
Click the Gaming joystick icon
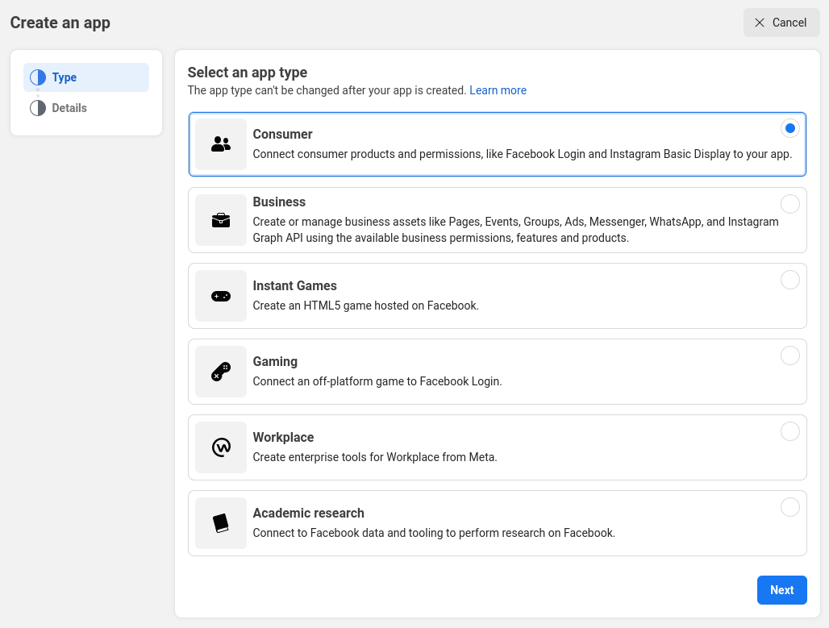coord(221,372)
